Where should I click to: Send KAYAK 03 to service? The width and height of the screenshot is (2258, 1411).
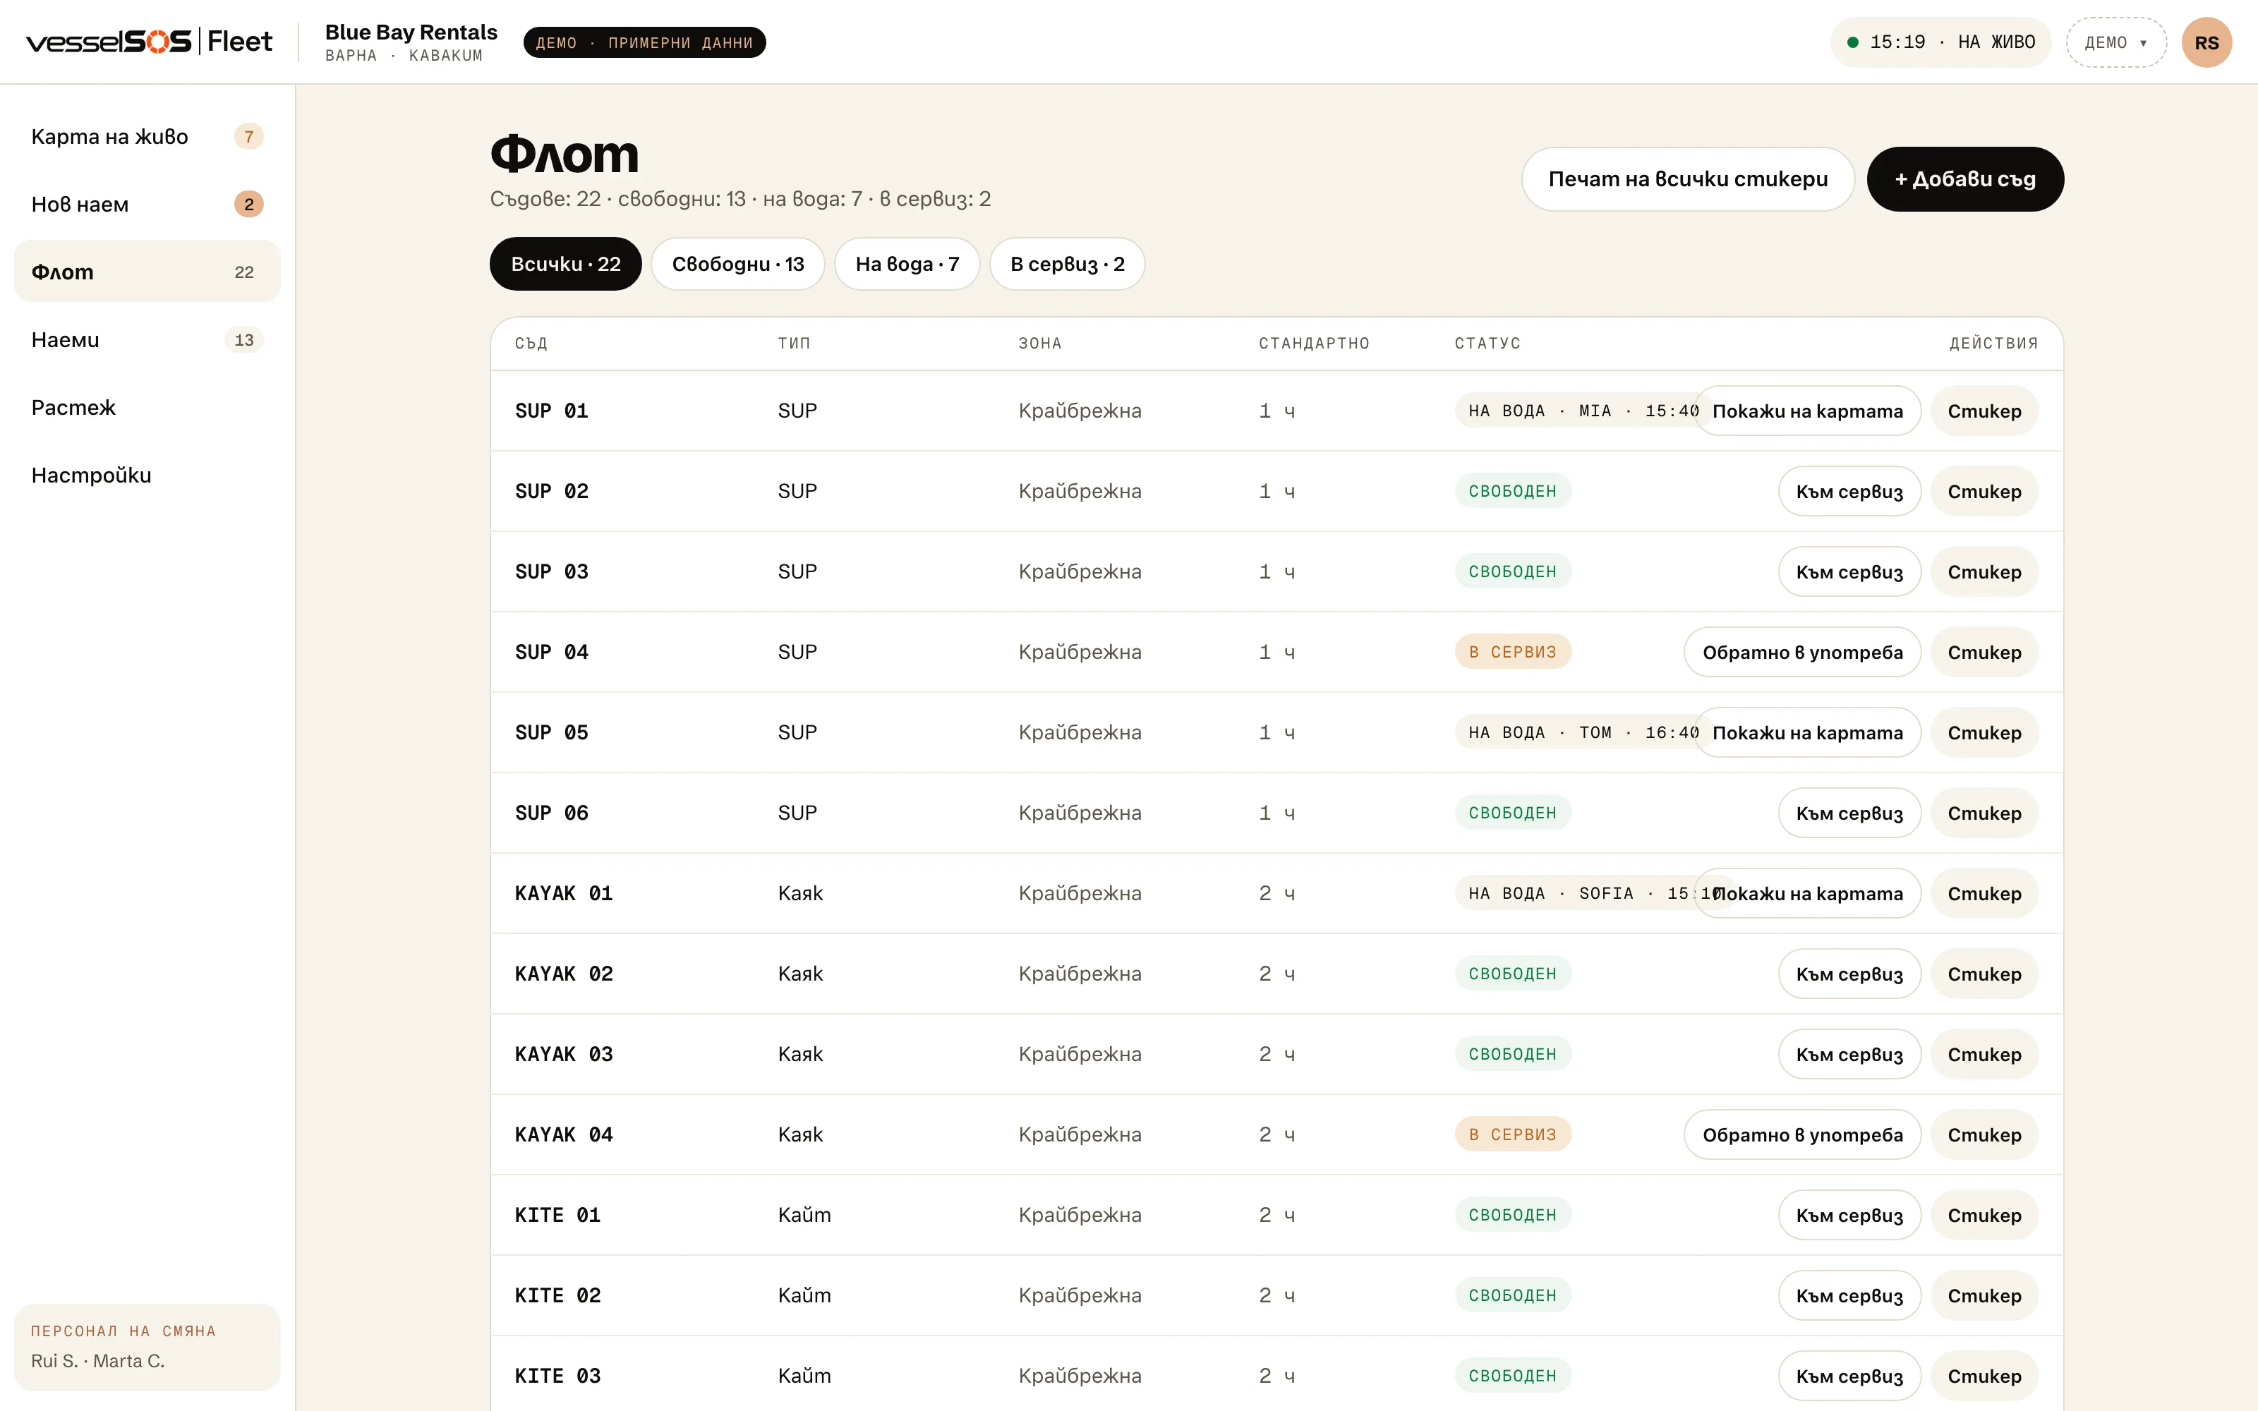(x=1849, y=1053)
